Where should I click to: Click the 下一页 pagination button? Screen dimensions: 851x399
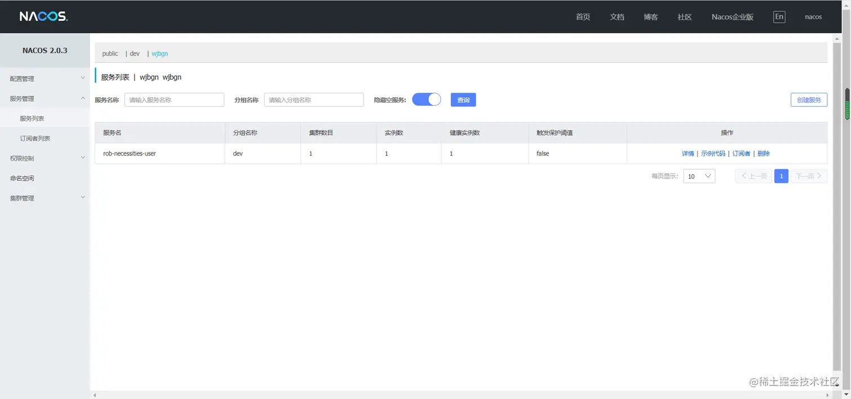809,176
